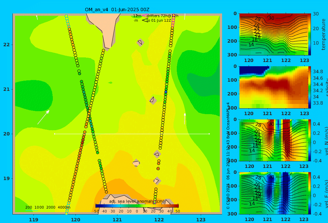
Task: Select the legend text to 01 Jun 12Z
Action: point(159,21)
